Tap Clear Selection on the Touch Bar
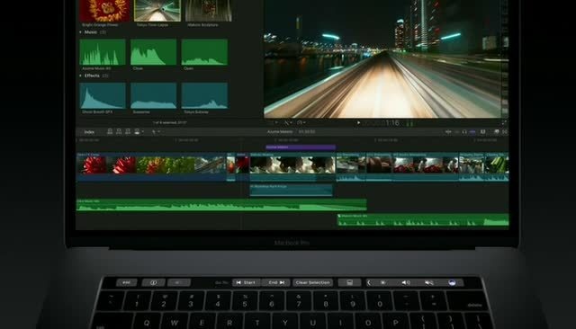Image resolution: width=576 pixels, height=329 pixels. (x=312, y=282)
